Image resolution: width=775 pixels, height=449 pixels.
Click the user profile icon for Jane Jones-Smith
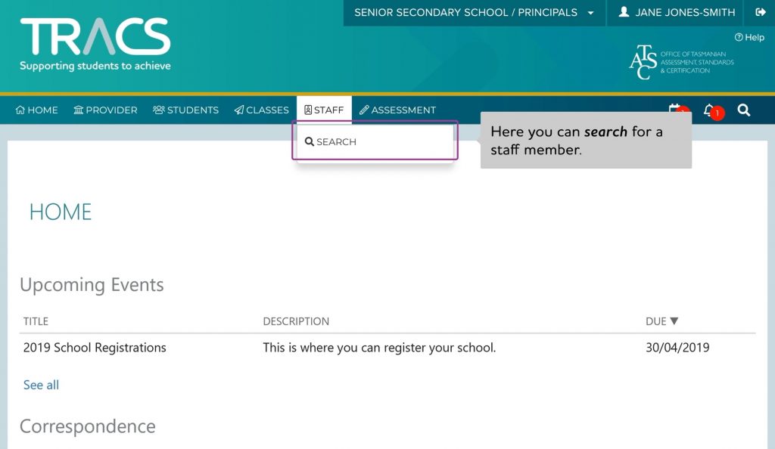point(624,11)
